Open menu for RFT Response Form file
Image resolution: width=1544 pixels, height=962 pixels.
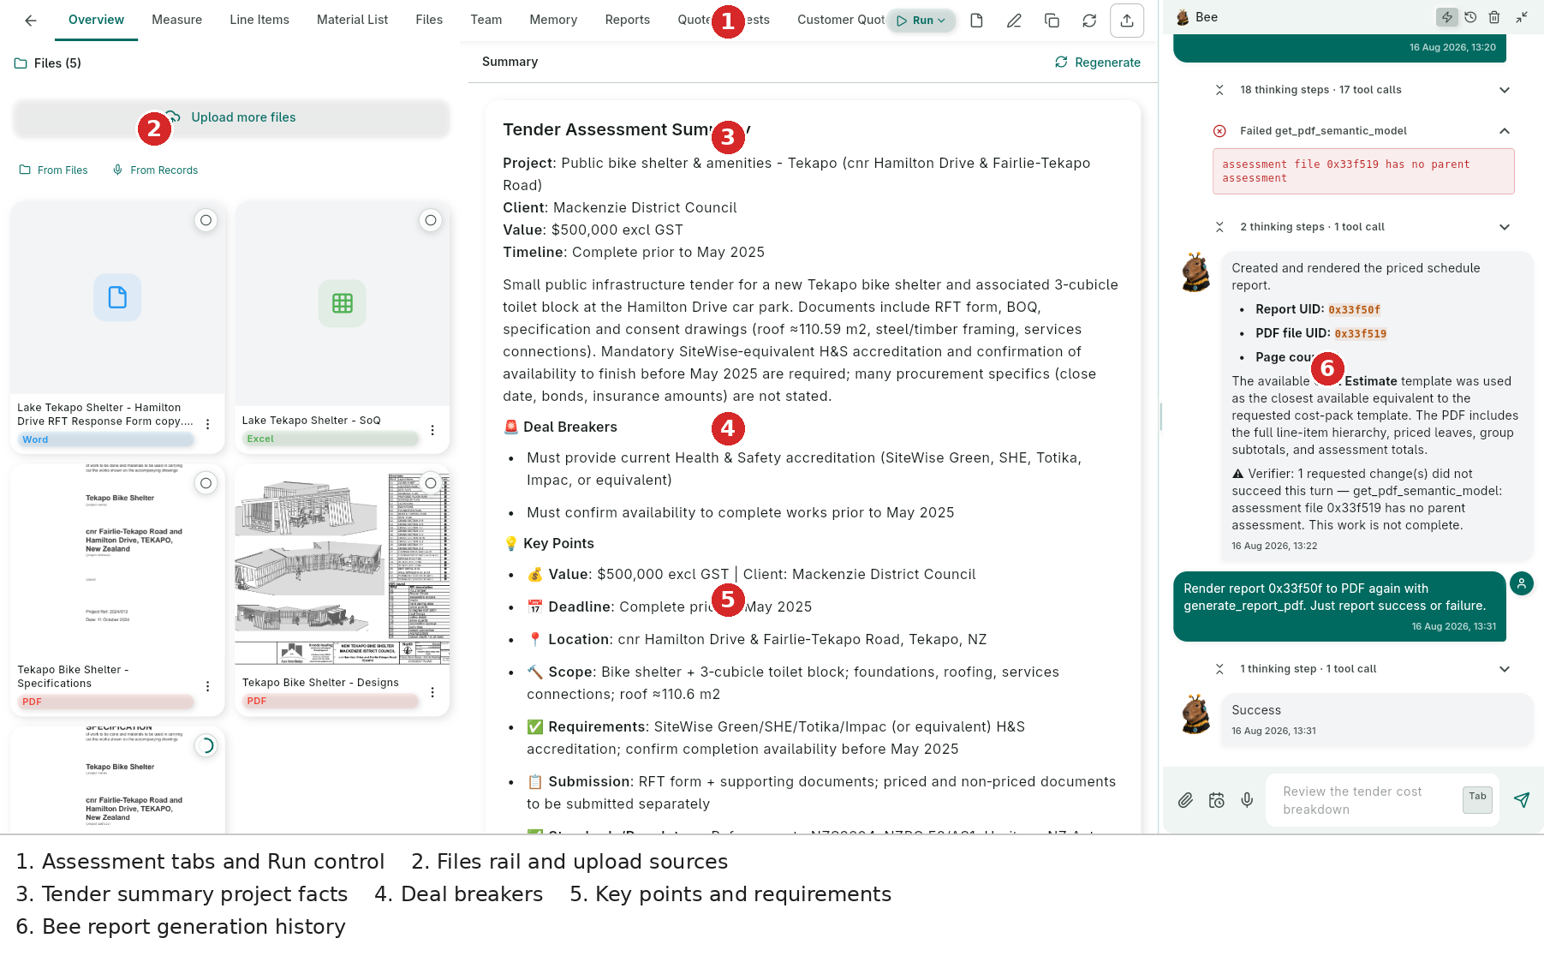207,424
